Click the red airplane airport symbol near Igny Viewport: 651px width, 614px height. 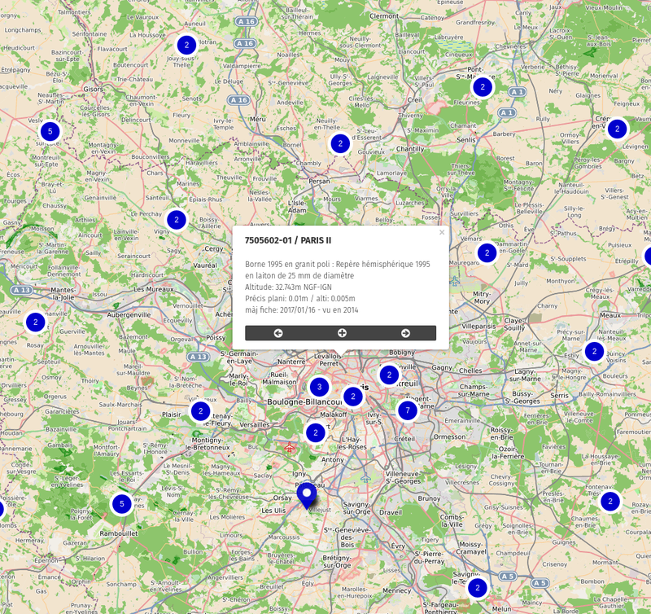pyautogui.click(x=290, y=446)
